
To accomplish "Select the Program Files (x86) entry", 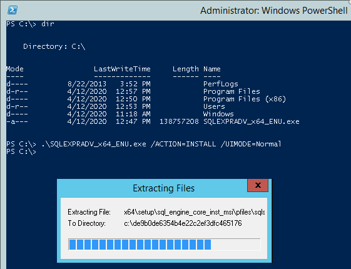I will coord(245,99).
